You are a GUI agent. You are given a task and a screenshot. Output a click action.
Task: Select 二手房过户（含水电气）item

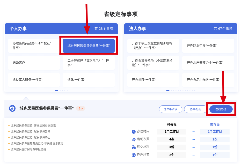tap(89, 63)
